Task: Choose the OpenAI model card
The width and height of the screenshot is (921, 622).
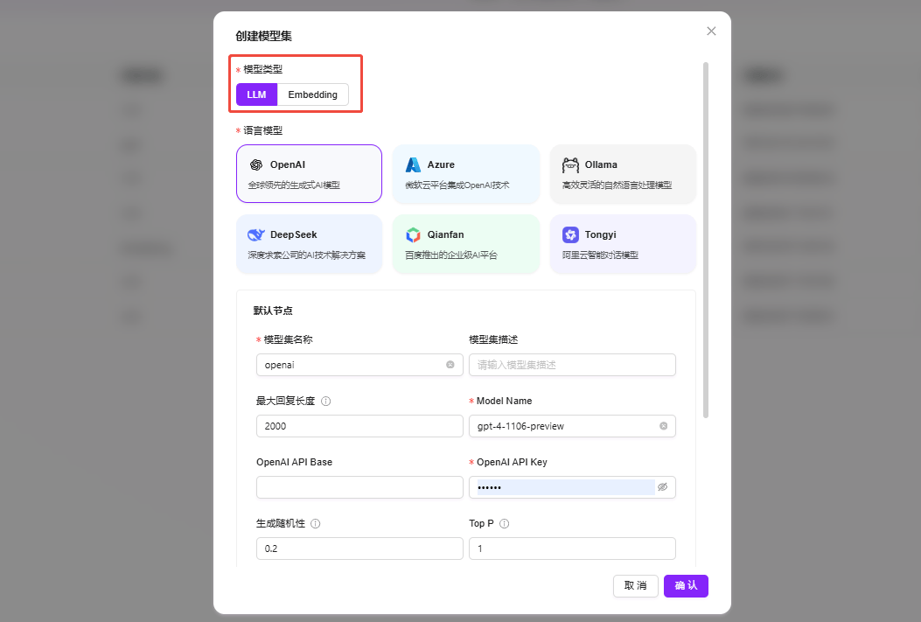Action: pos(309,174)
